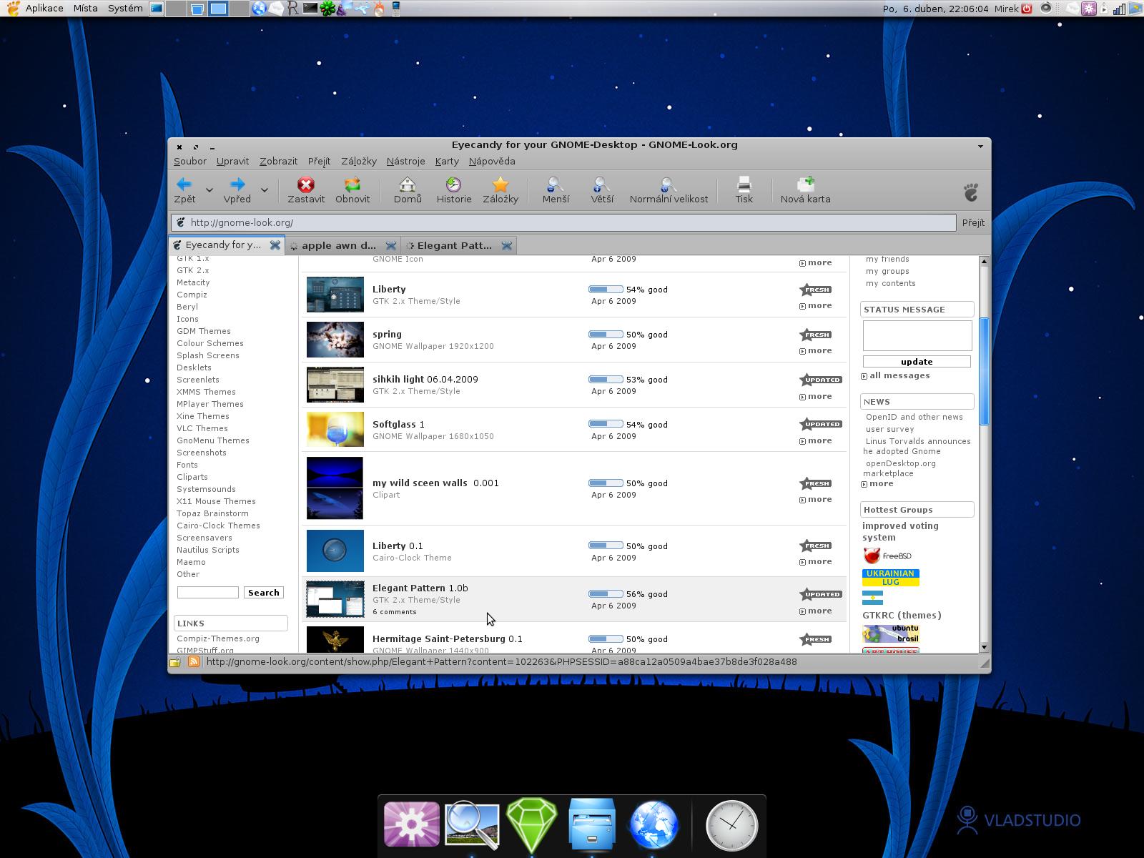Viewport: 1144px width, 858px height.
Task: Go forward with the Vpřed arrow
Action: (237, 190)
